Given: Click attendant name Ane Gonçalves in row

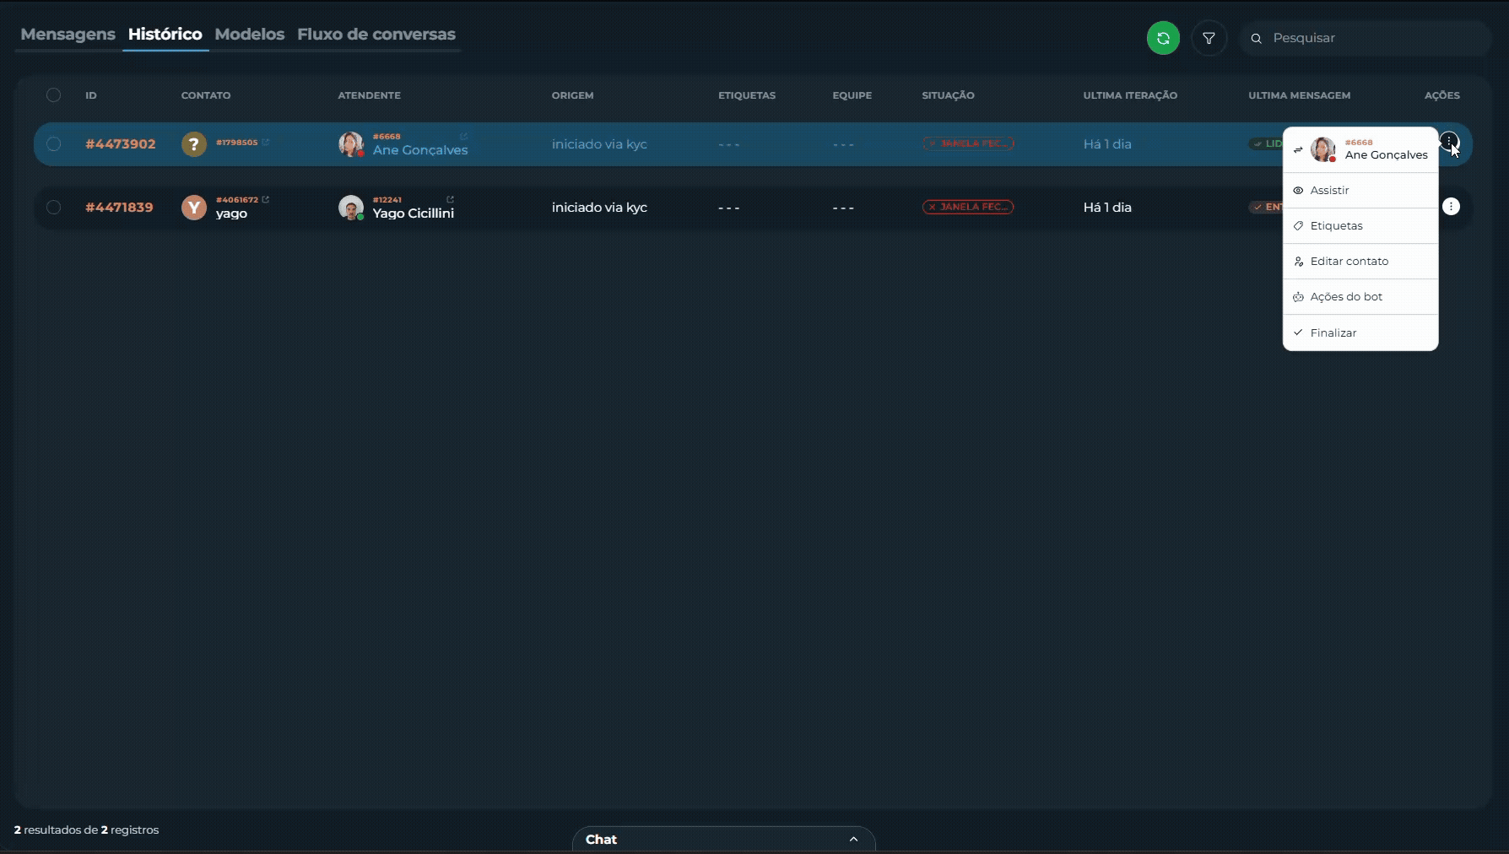Looking at the screenshot, I should click(420, 150).
